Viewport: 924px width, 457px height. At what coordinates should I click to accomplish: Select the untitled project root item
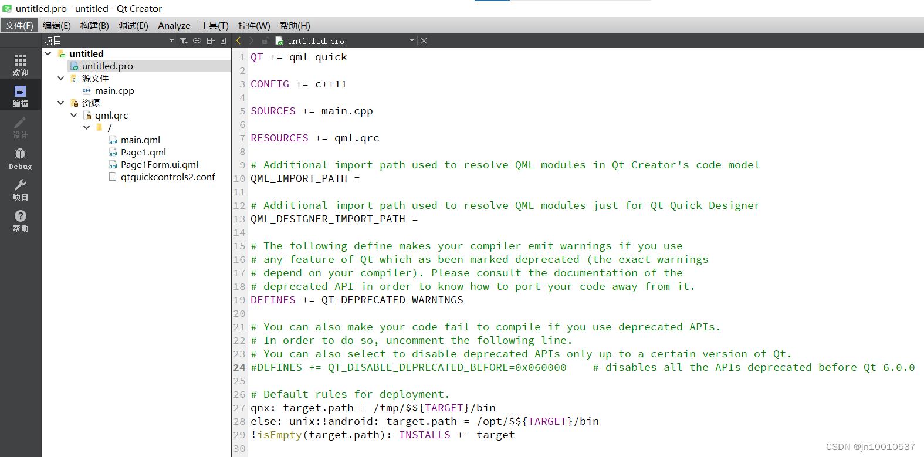[86, 53]
